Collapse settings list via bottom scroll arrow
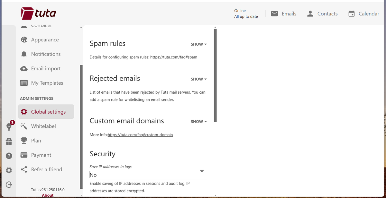The image size is (386, 198). pyautogui.click(x=81, y=194)
